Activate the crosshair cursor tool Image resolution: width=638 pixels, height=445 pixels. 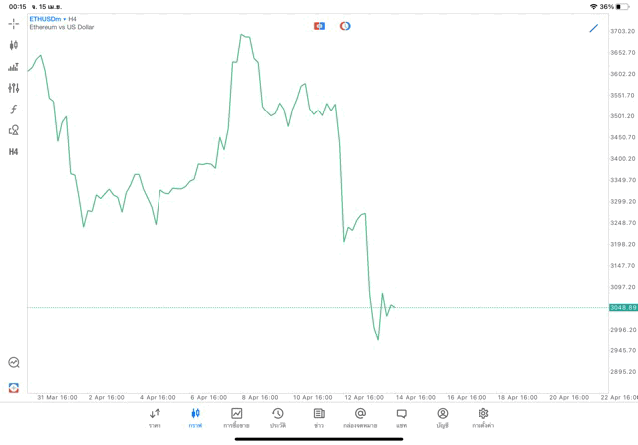(14, 23)
